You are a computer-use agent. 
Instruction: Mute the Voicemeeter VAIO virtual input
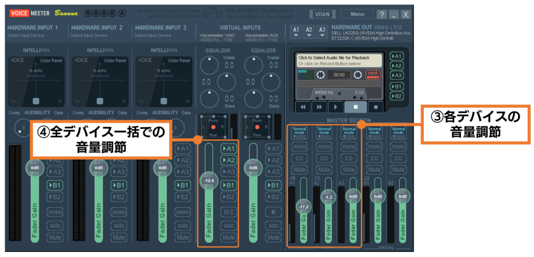coord(228,237)
